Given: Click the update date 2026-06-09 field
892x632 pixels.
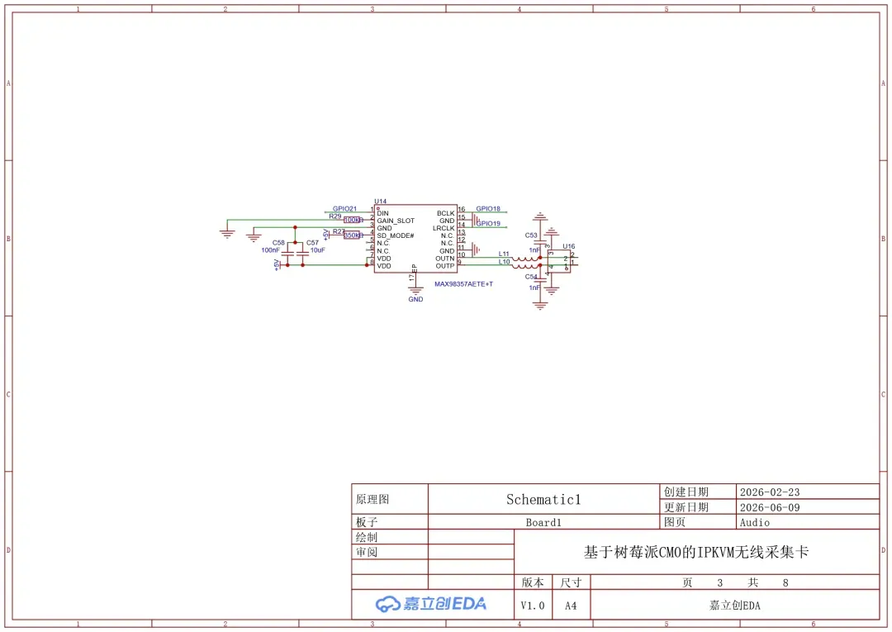Looking at the screenshot, I should [808, 507].
